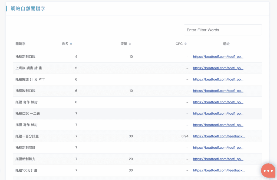Screen dimensions: 277x180
Task: Open URL link for 托福新制閱讀 row
Action: (218, 148)
